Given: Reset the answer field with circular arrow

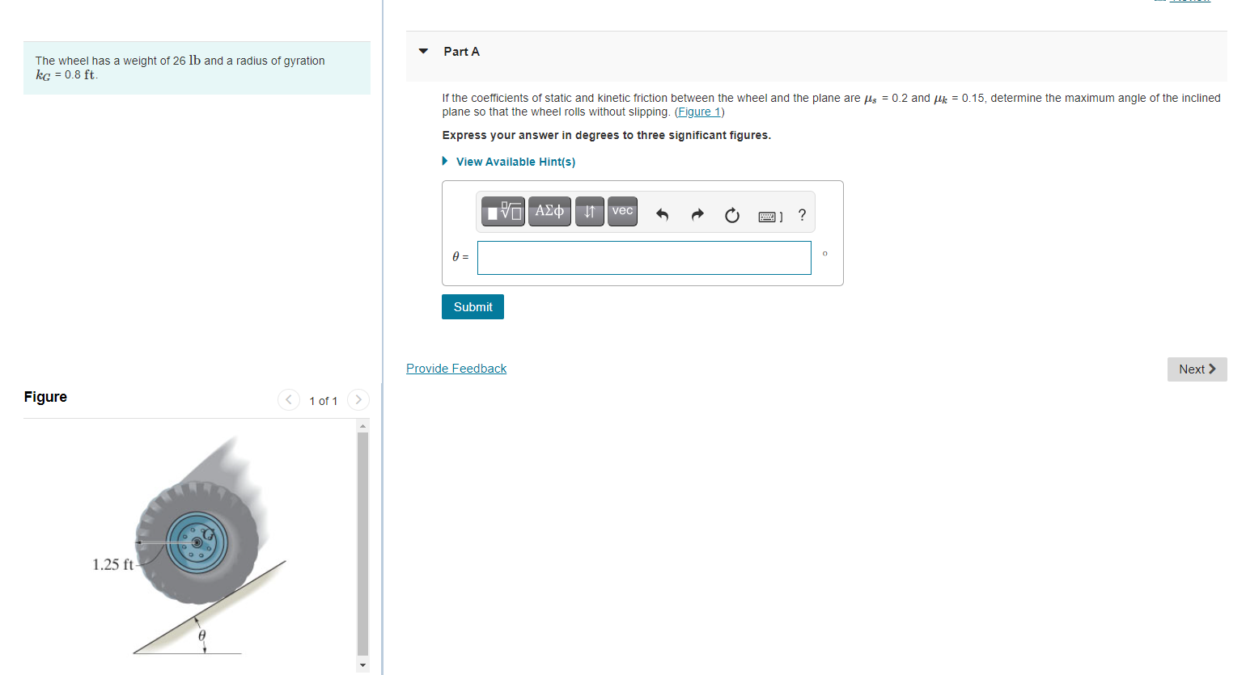Looking at the screenshot, I should [x=732, y=215].
